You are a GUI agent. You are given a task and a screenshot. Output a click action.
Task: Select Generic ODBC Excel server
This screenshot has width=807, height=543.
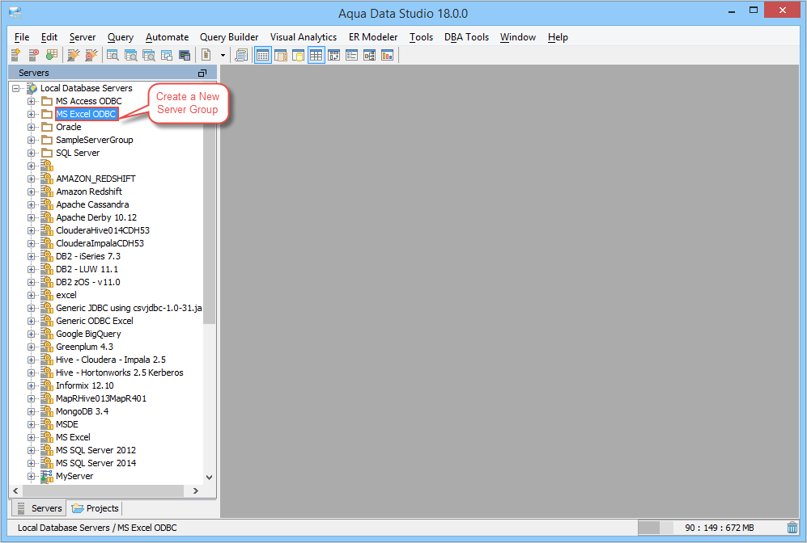tap(95, 321)
